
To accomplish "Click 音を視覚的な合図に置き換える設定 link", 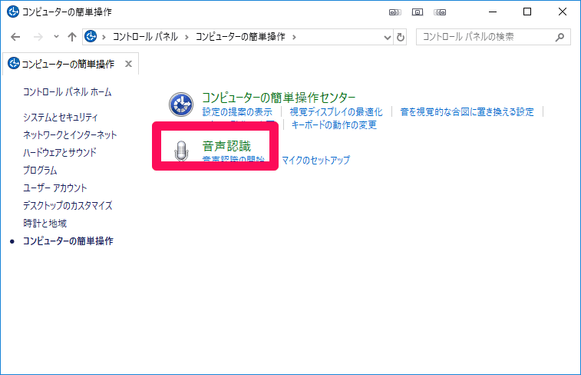I will (x=467, y=111).
